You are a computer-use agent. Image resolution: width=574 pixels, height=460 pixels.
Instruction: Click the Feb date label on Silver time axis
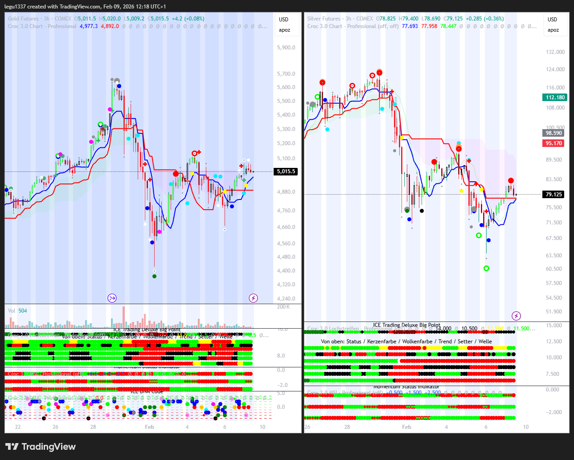[x=406, y=427]
